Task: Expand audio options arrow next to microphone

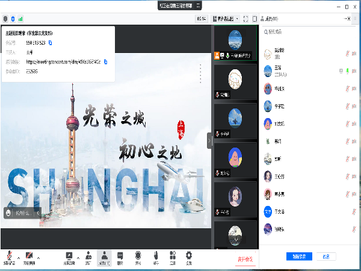Action: 18,256
